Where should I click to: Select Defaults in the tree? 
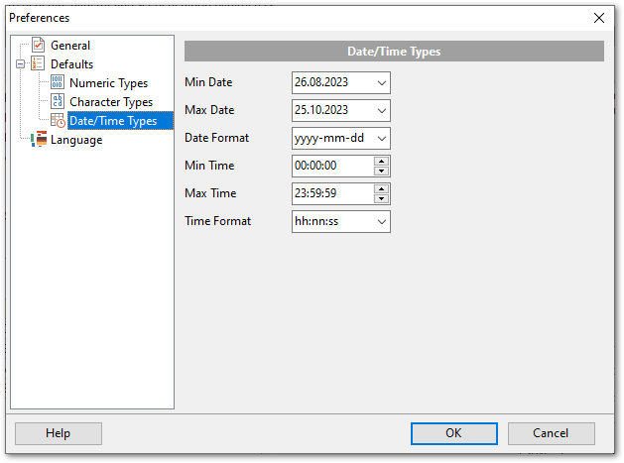tap(72, 64)
